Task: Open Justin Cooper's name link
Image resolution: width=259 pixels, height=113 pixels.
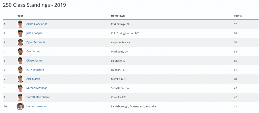Action: [34, 33]
